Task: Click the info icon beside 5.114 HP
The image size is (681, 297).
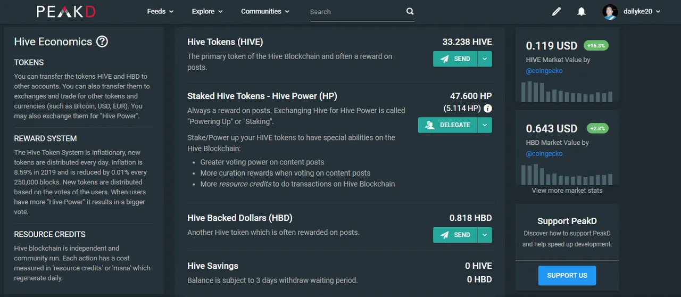Action: coord(488,109)
